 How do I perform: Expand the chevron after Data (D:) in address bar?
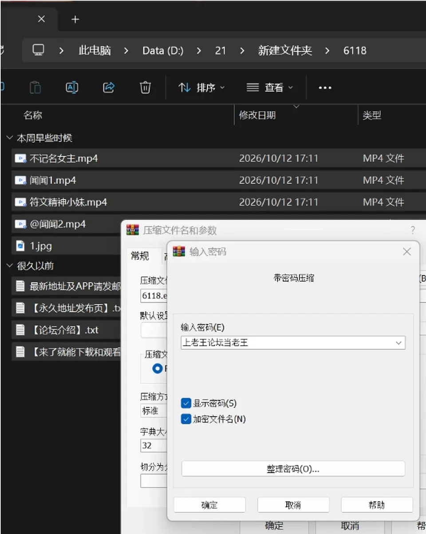pos(199,51)
